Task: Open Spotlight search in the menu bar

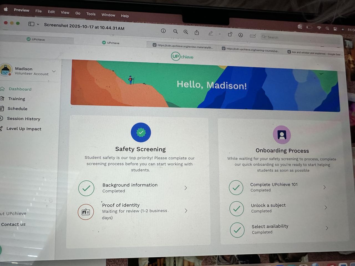Action: click(327, 29)
